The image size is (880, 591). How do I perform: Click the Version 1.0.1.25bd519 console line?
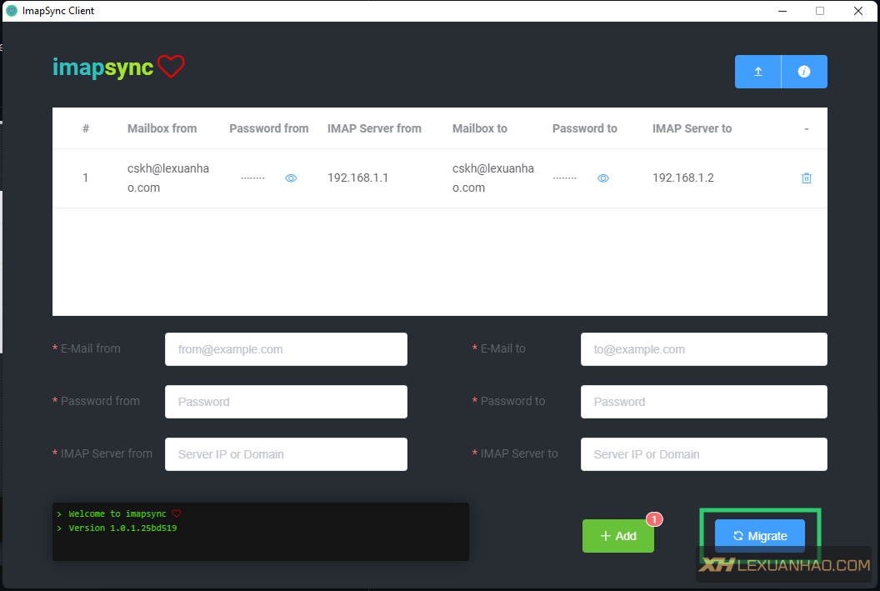pos(122,528)
